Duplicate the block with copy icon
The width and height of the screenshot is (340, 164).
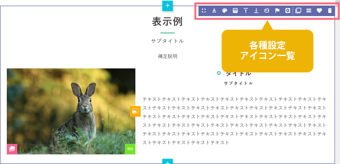point(298,11)
